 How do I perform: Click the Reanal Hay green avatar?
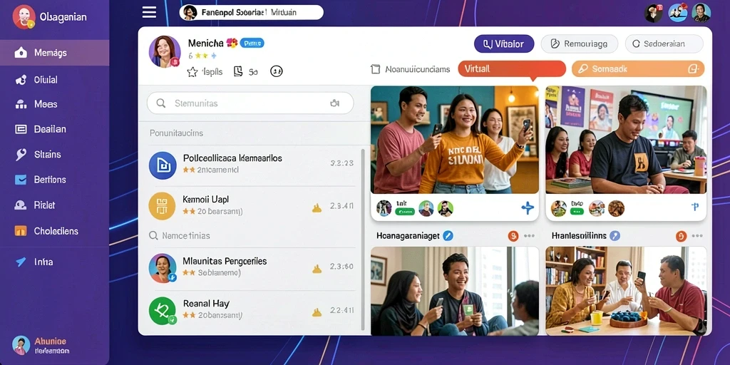coord(163,311)
